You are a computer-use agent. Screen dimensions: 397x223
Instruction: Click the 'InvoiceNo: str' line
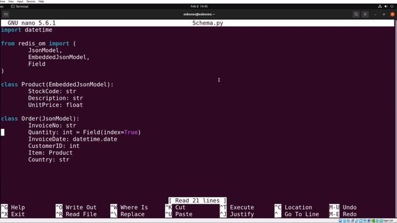pos(52,125)
